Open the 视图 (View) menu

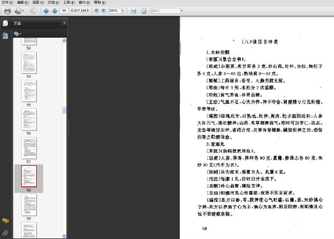(35, 2)
